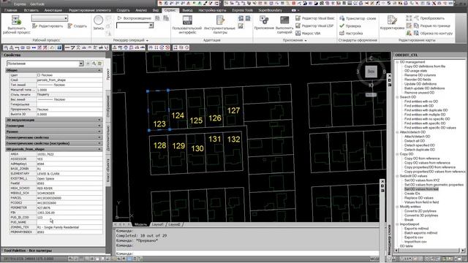Click the Редактор Visual Basic icon
The image size is (468, 263).
pos(298,18)
